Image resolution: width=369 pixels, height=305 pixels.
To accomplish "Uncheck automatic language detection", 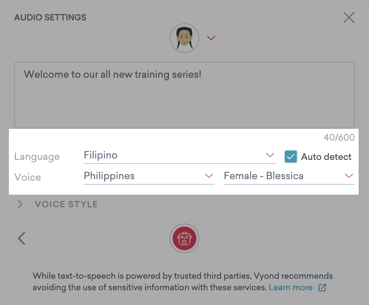I will pyautogui.click(x=291, y=157).
